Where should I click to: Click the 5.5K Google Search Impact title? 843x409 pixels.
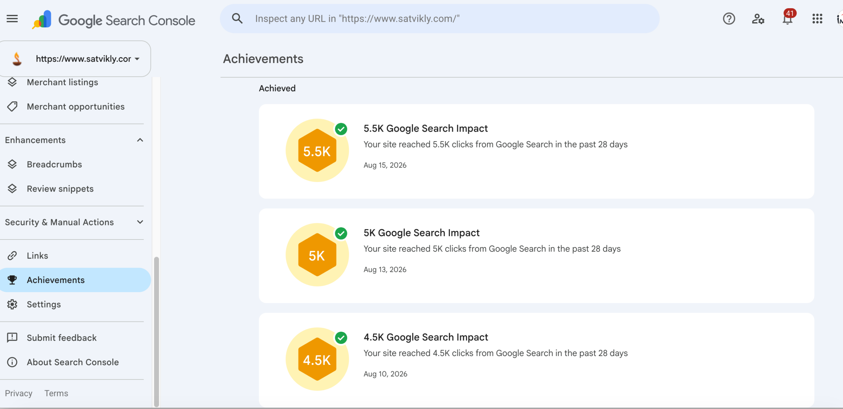pyautogui.click(x=425, y=129)
